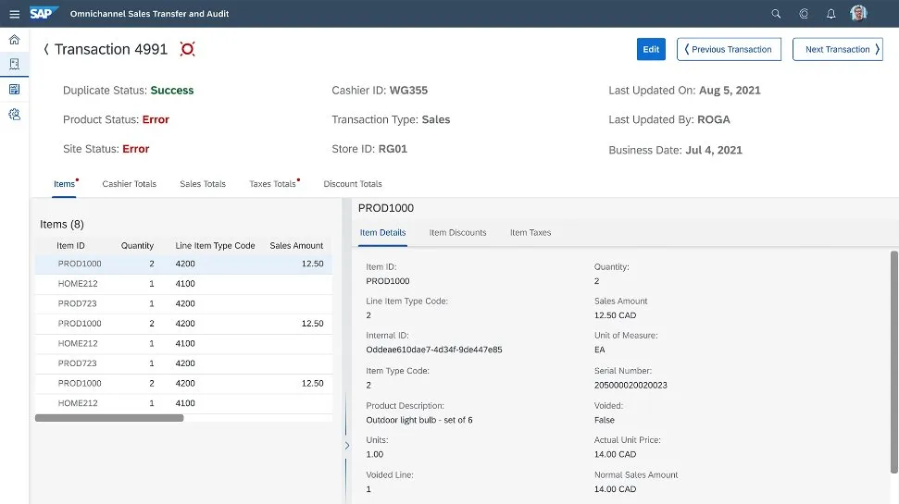Navigate back using the chevron beside Transaction 4991
The width and height of the screenshot is (899, 504).
[46, 49]
